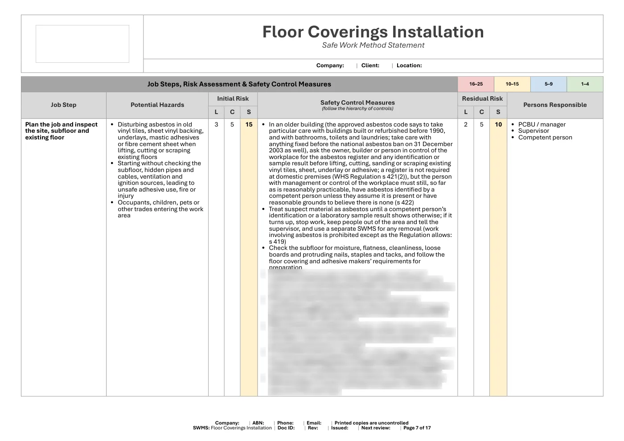
Task: Click the 'Job Step' column header
Action: click(x=63, y=105)
